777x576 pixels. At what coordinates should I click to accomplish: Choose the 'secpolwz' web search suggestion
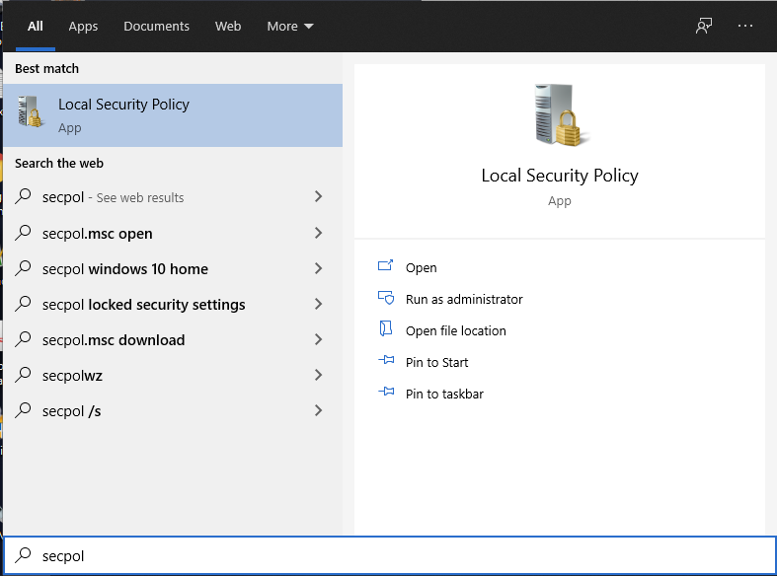72,376
